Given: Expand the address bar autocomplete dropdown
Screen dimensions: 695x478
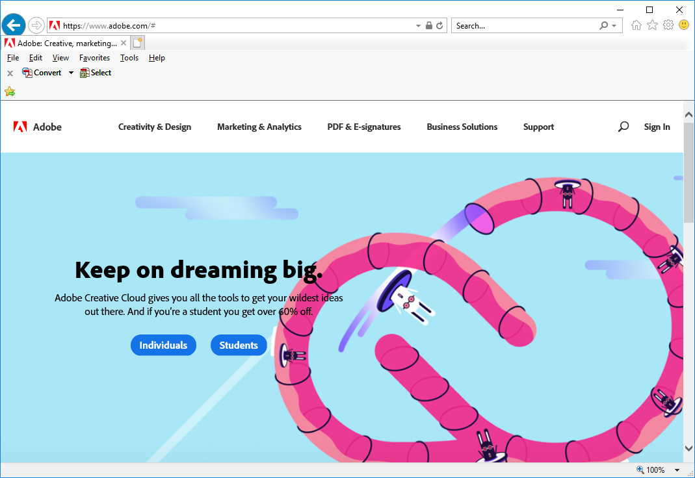Looking at the screenshot, I should [418, 26].
